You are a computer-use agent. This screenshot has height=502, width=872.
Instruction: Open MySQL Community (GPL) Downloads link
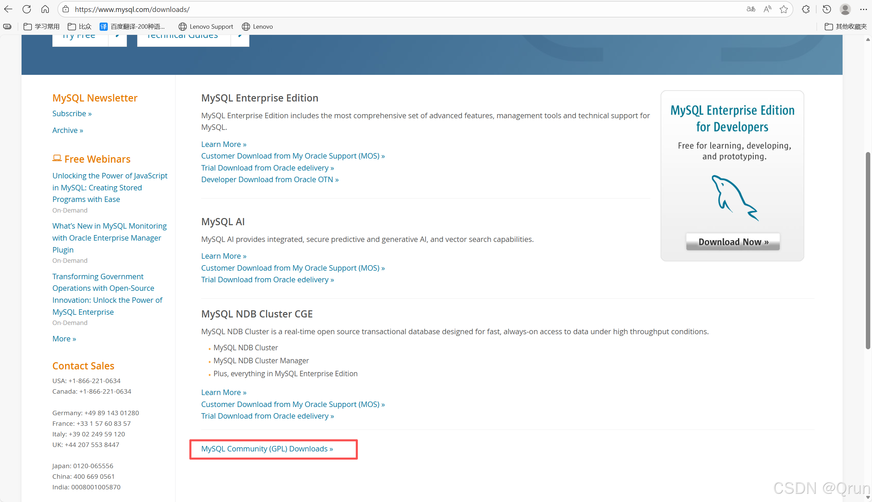click(267, 449)
